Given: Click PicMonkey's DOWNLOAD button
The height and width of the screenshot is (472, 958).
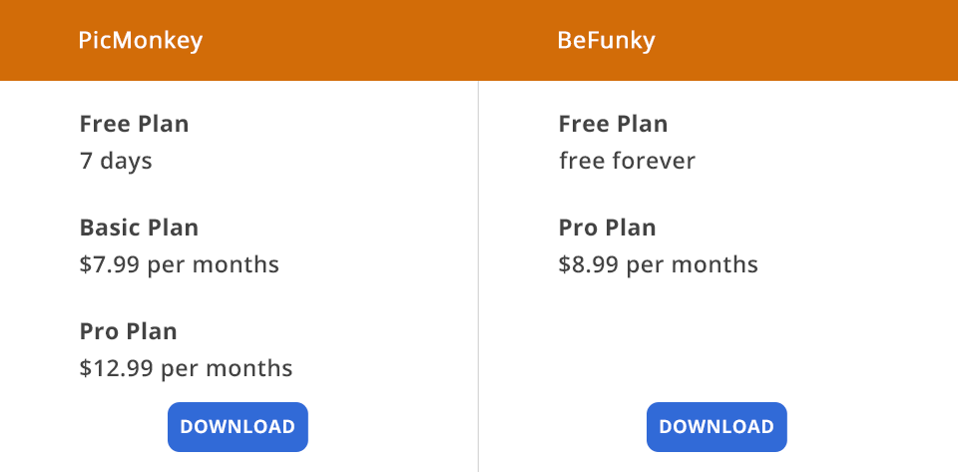Looking at the screenshot, I should point(238,427).
